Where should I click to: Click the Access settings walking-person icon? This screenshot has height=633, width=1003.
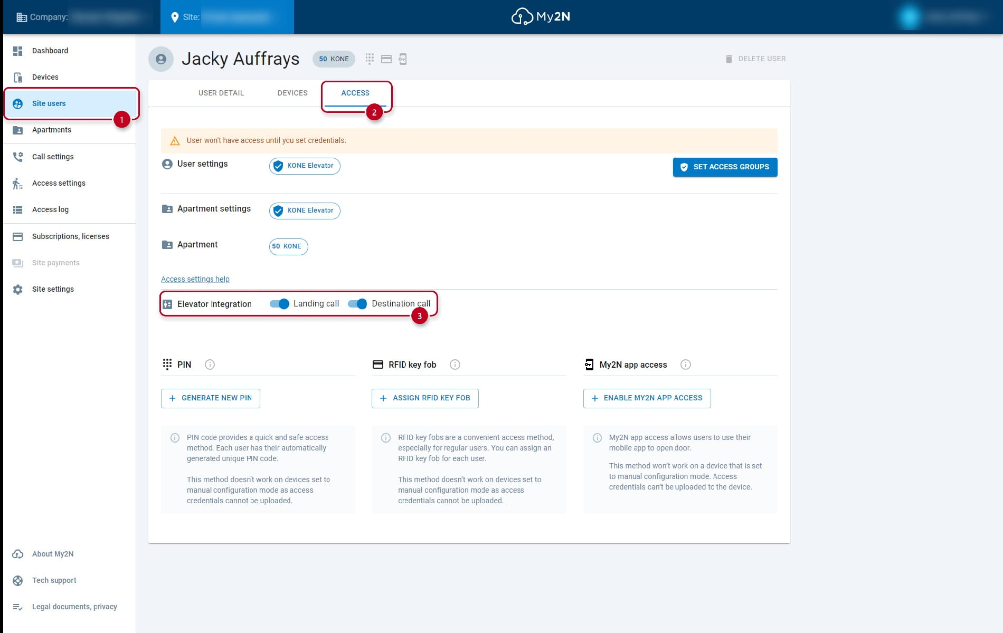pyautogui.click(x=18, y=183)
